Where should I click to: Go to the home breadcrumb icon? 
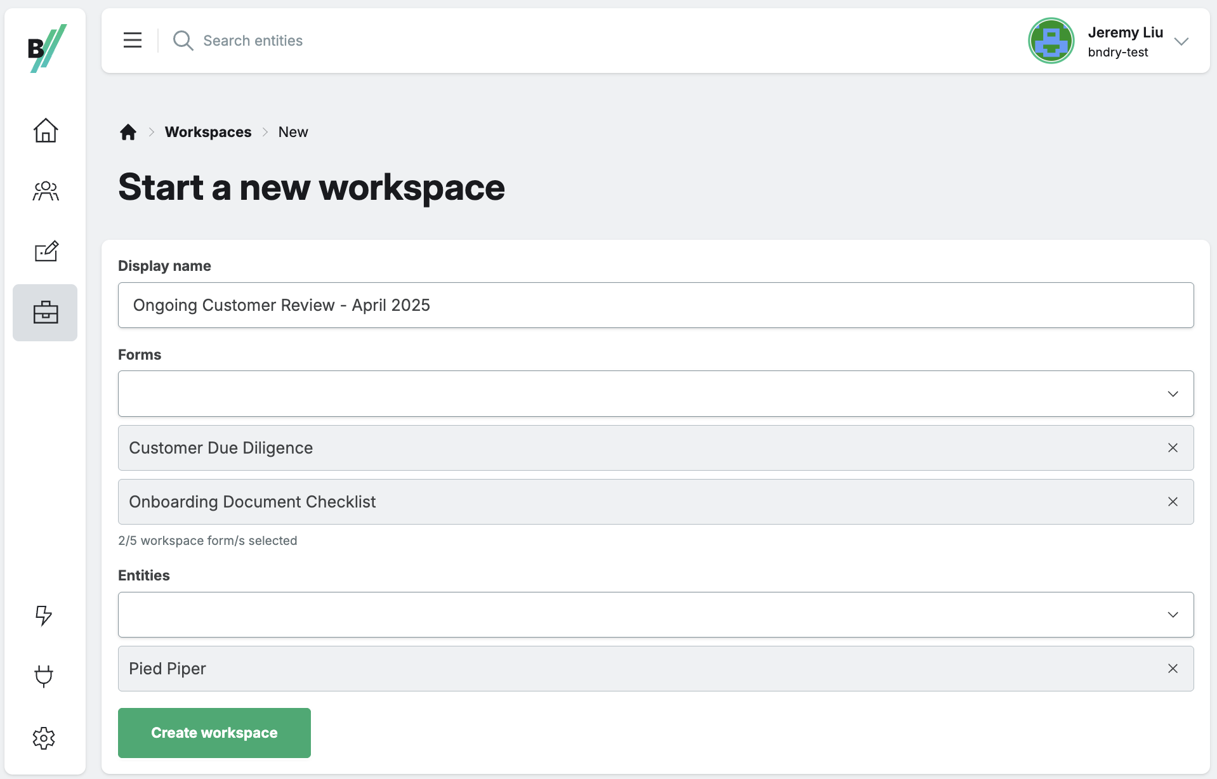pos(128,132)
